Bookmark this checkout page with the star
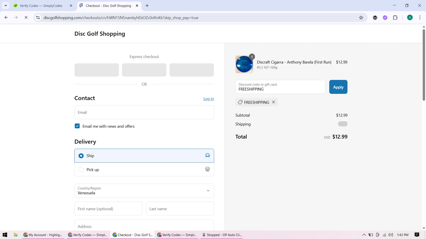 pyautogui.click(x=361, y=18)
